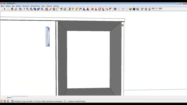Choose the Circle drawing tool
Image resolution: width=187 pixels, height=105 pixels.
(54, 9)
